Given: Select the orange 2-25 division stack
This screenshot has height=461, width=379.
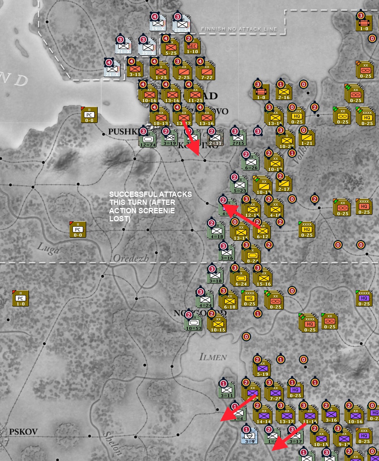Looking at the screenshot, I should tap(183, 70).
